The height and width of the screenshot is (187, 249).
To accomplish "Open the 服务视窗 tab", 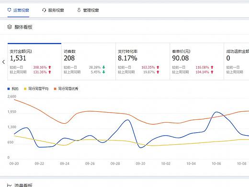I will pyautogui.click(x=53, y=10).
